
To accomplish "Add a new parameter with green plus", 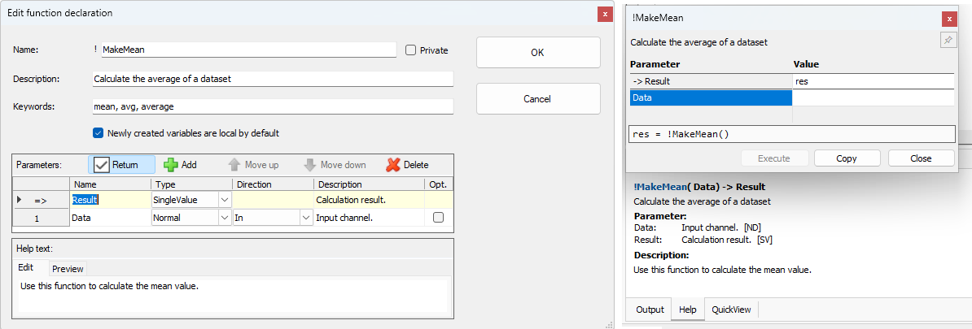I will [x=180, y=165].
